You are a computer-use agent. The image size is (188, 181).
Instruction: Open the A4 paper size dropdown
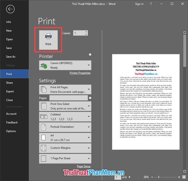[65, 137]
